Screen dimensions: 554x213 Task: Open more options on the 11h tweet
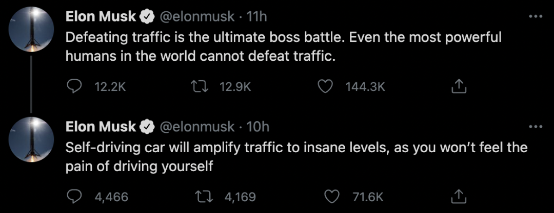(x=535, y=16)
